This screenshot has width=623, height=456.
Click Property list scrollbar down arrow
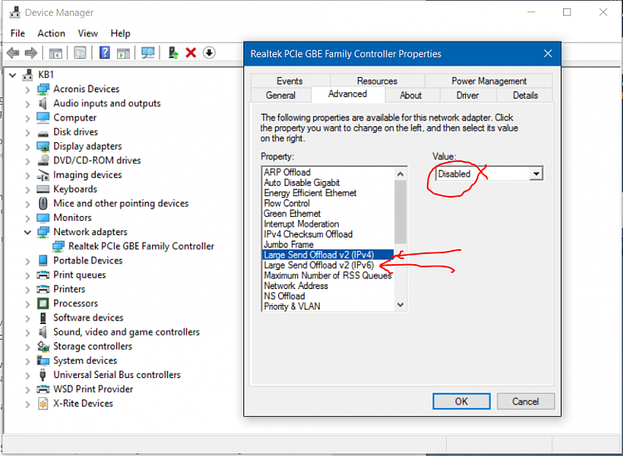(400, 305)
